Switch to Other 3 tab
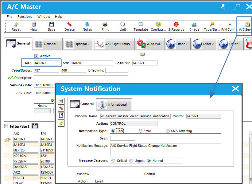The image size is (252, 184). click(x=230, y=44)
